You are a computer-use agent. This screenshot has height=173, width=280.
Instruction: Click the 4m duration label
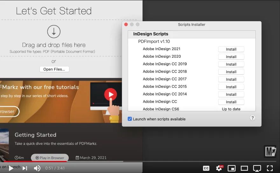[x=19, y=158]
